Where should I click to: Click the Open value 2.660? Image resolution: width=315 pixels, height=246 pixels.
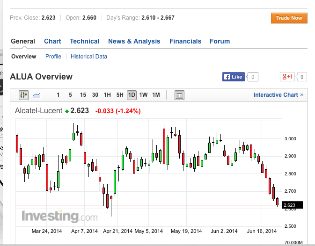tap(89, 18)
